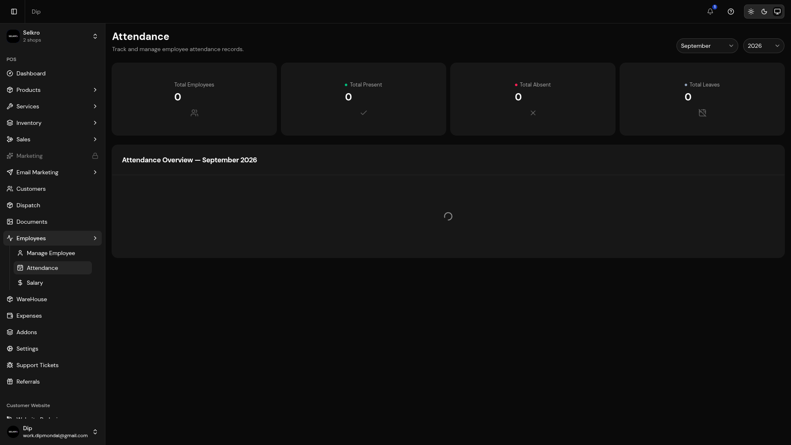This screenshot has height=445, width=791.
Task: Expand the Sales submenu chevron
Action: 95,139
